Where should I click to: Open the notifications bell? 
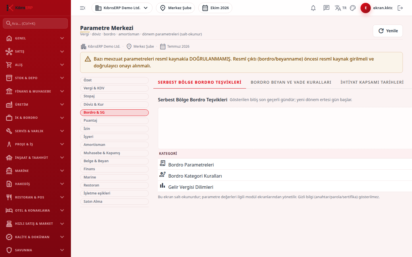point(313,8)
